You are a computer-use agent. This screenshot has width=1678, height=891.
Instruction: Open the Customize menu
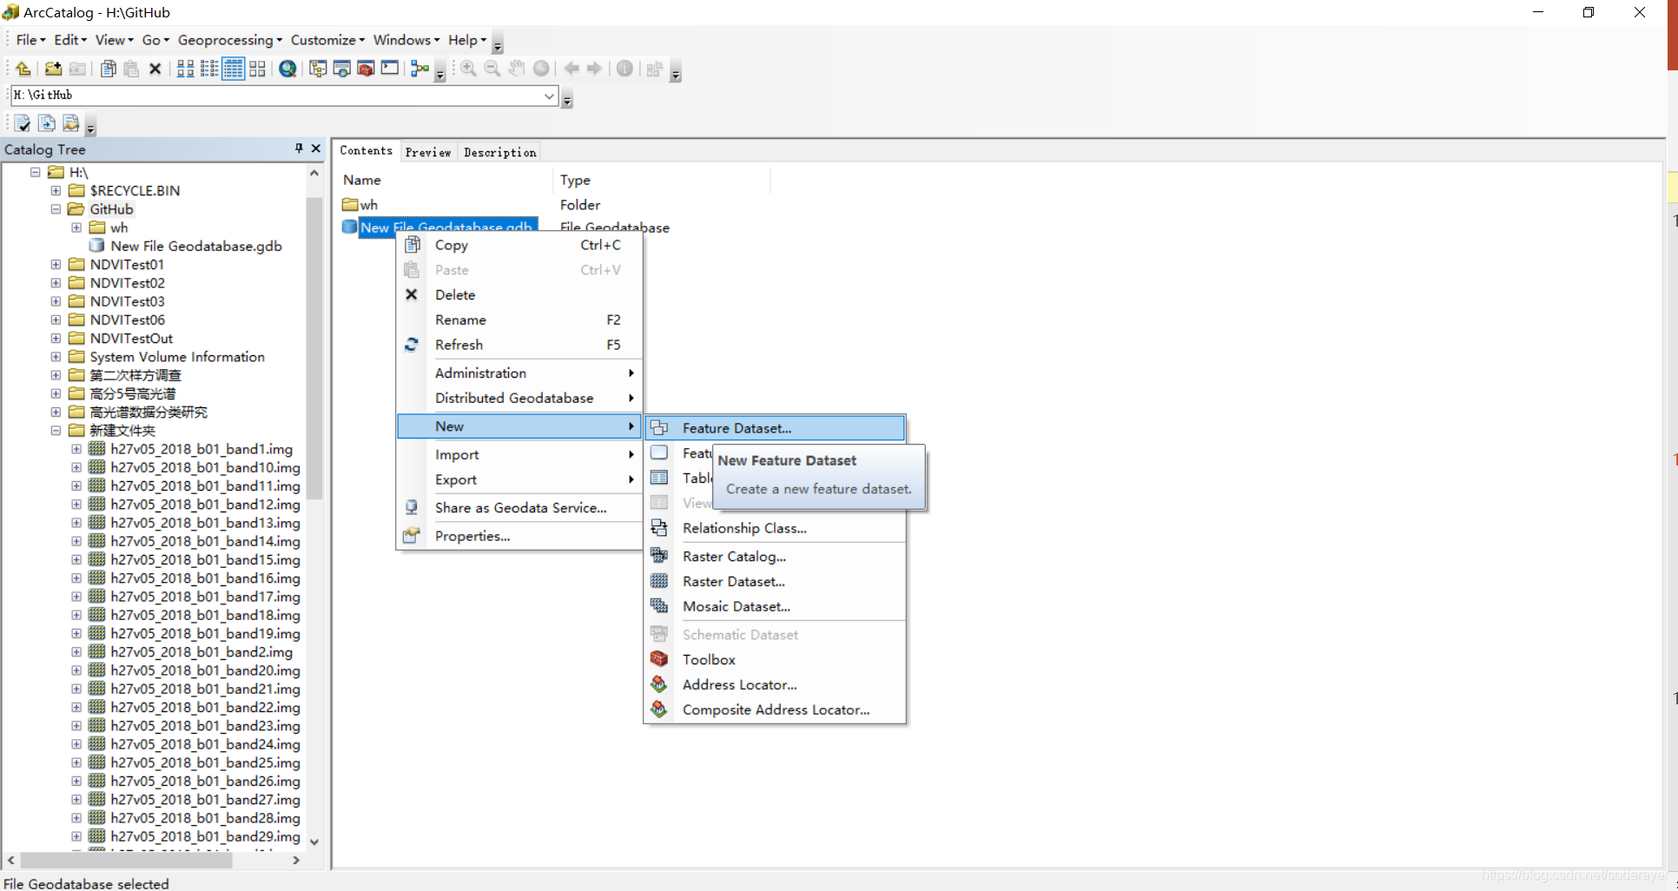point(327,40)
